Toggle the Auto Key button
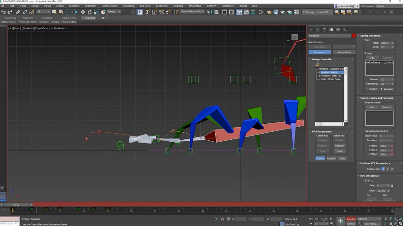The height and width of the screenshot is (226, 403). pos(351,219)
